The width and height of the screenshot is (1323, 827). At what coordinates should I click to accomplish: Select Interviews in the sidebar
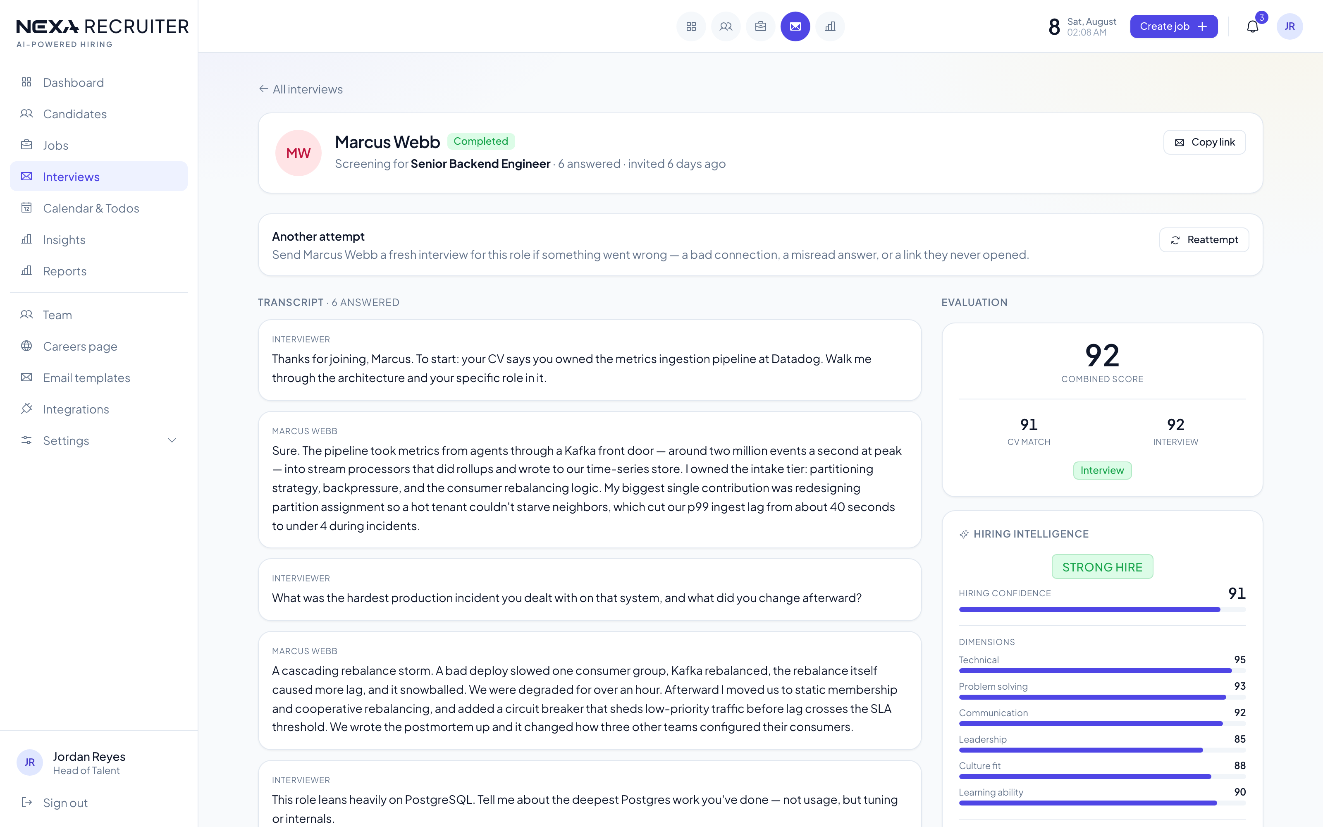coord(99,176)
